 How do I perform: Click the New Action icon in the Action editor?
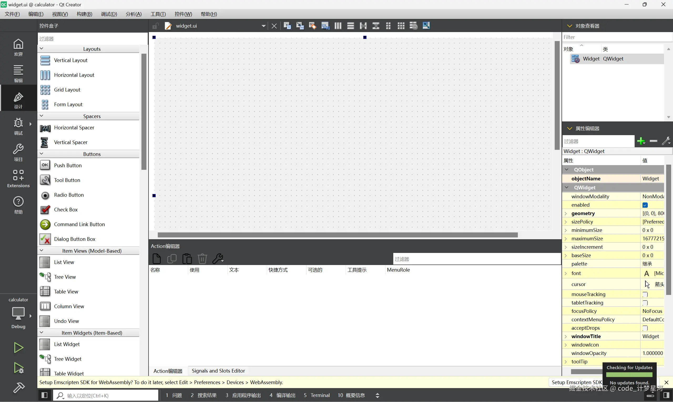tap(156, 259)
